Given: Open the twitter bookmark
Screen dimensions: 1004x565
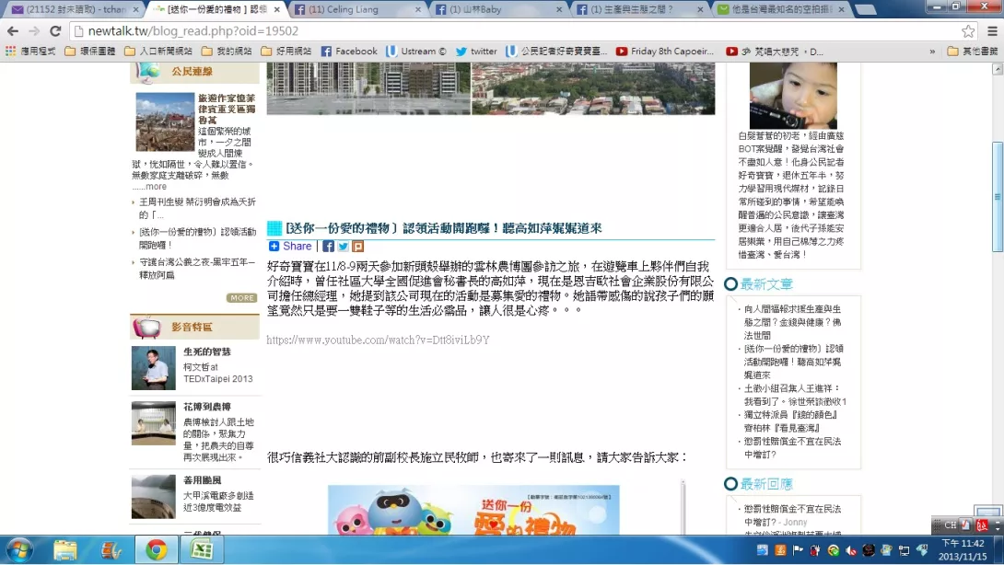Looking at the screenshot, I should (x=476, y=52).
